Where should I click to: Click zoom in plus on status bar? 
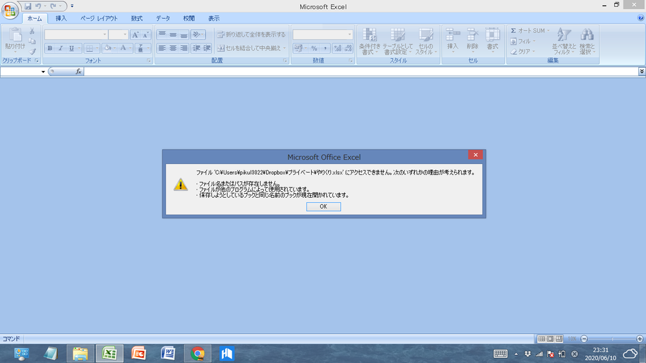640,338
